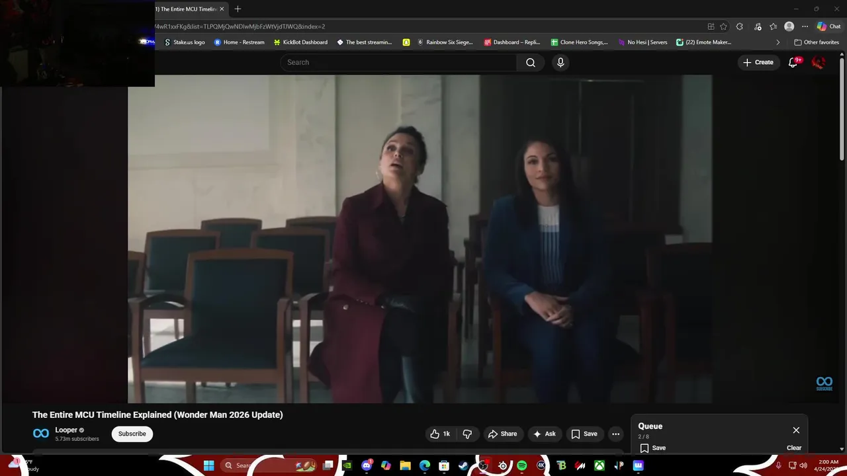Open Edge favorites list icon
The height and width of the screenshot is (476, 847).
(773, 26)
